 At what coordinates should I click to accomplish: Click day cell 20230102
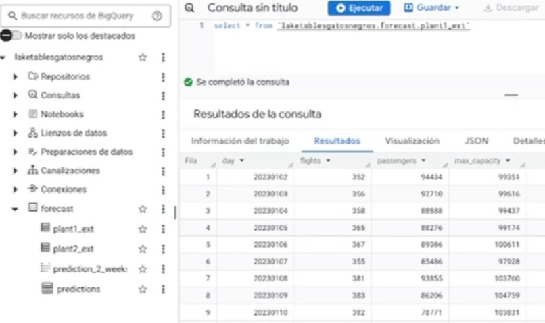pyautogui.click(x=270, y=177)
